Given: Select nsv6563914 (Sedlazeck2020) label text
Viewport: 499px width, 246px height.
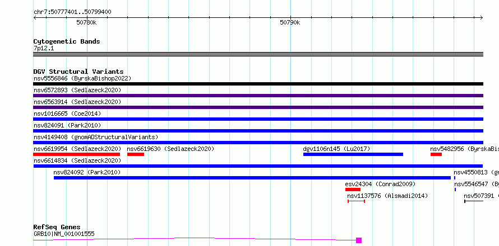Looking at the screenshot, I should tap(77, 102).
